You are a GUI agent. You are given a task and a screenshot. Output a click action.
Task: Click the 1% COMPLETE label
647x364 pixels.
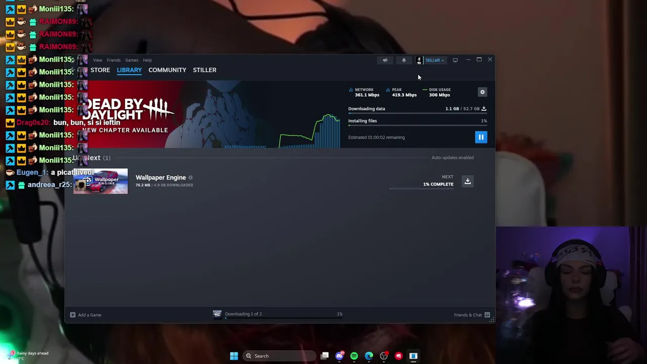point(438,184)
